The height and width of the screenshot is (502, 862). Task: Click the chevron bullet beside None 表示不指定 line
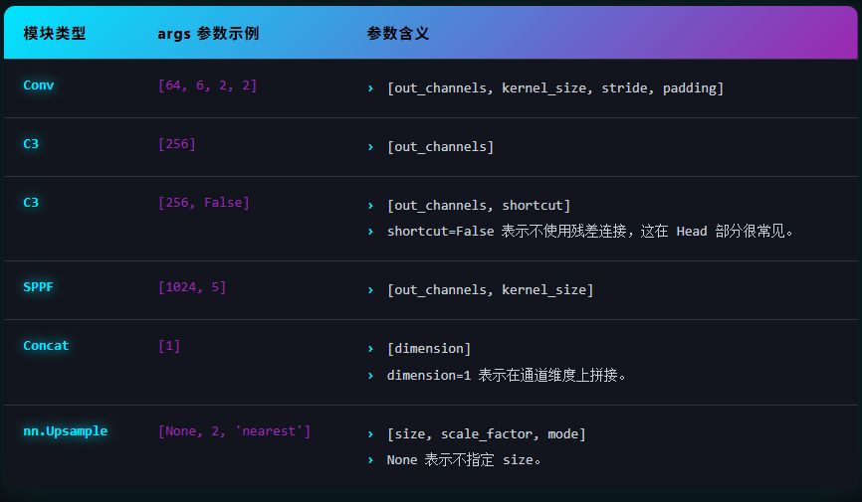click(x=370, y=460)
